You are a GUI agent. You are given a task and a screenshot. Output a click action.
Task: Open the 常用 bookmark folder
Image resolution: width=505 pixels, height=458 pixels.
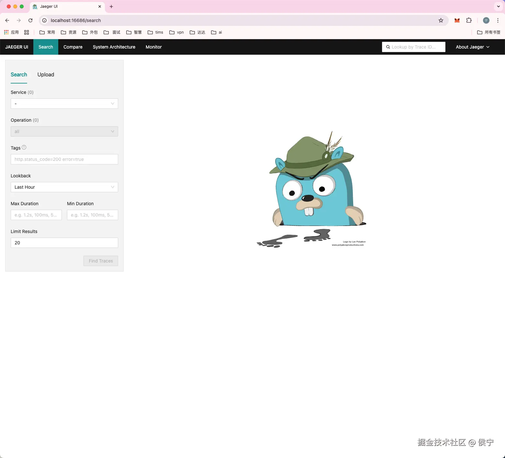click(47, 32)
